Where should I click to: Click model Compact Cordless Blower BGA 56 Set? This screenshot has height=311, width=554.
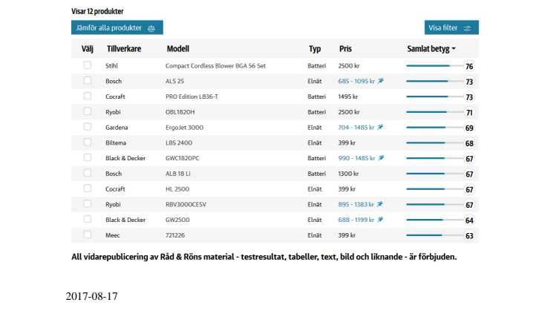(x=215, y=65)
